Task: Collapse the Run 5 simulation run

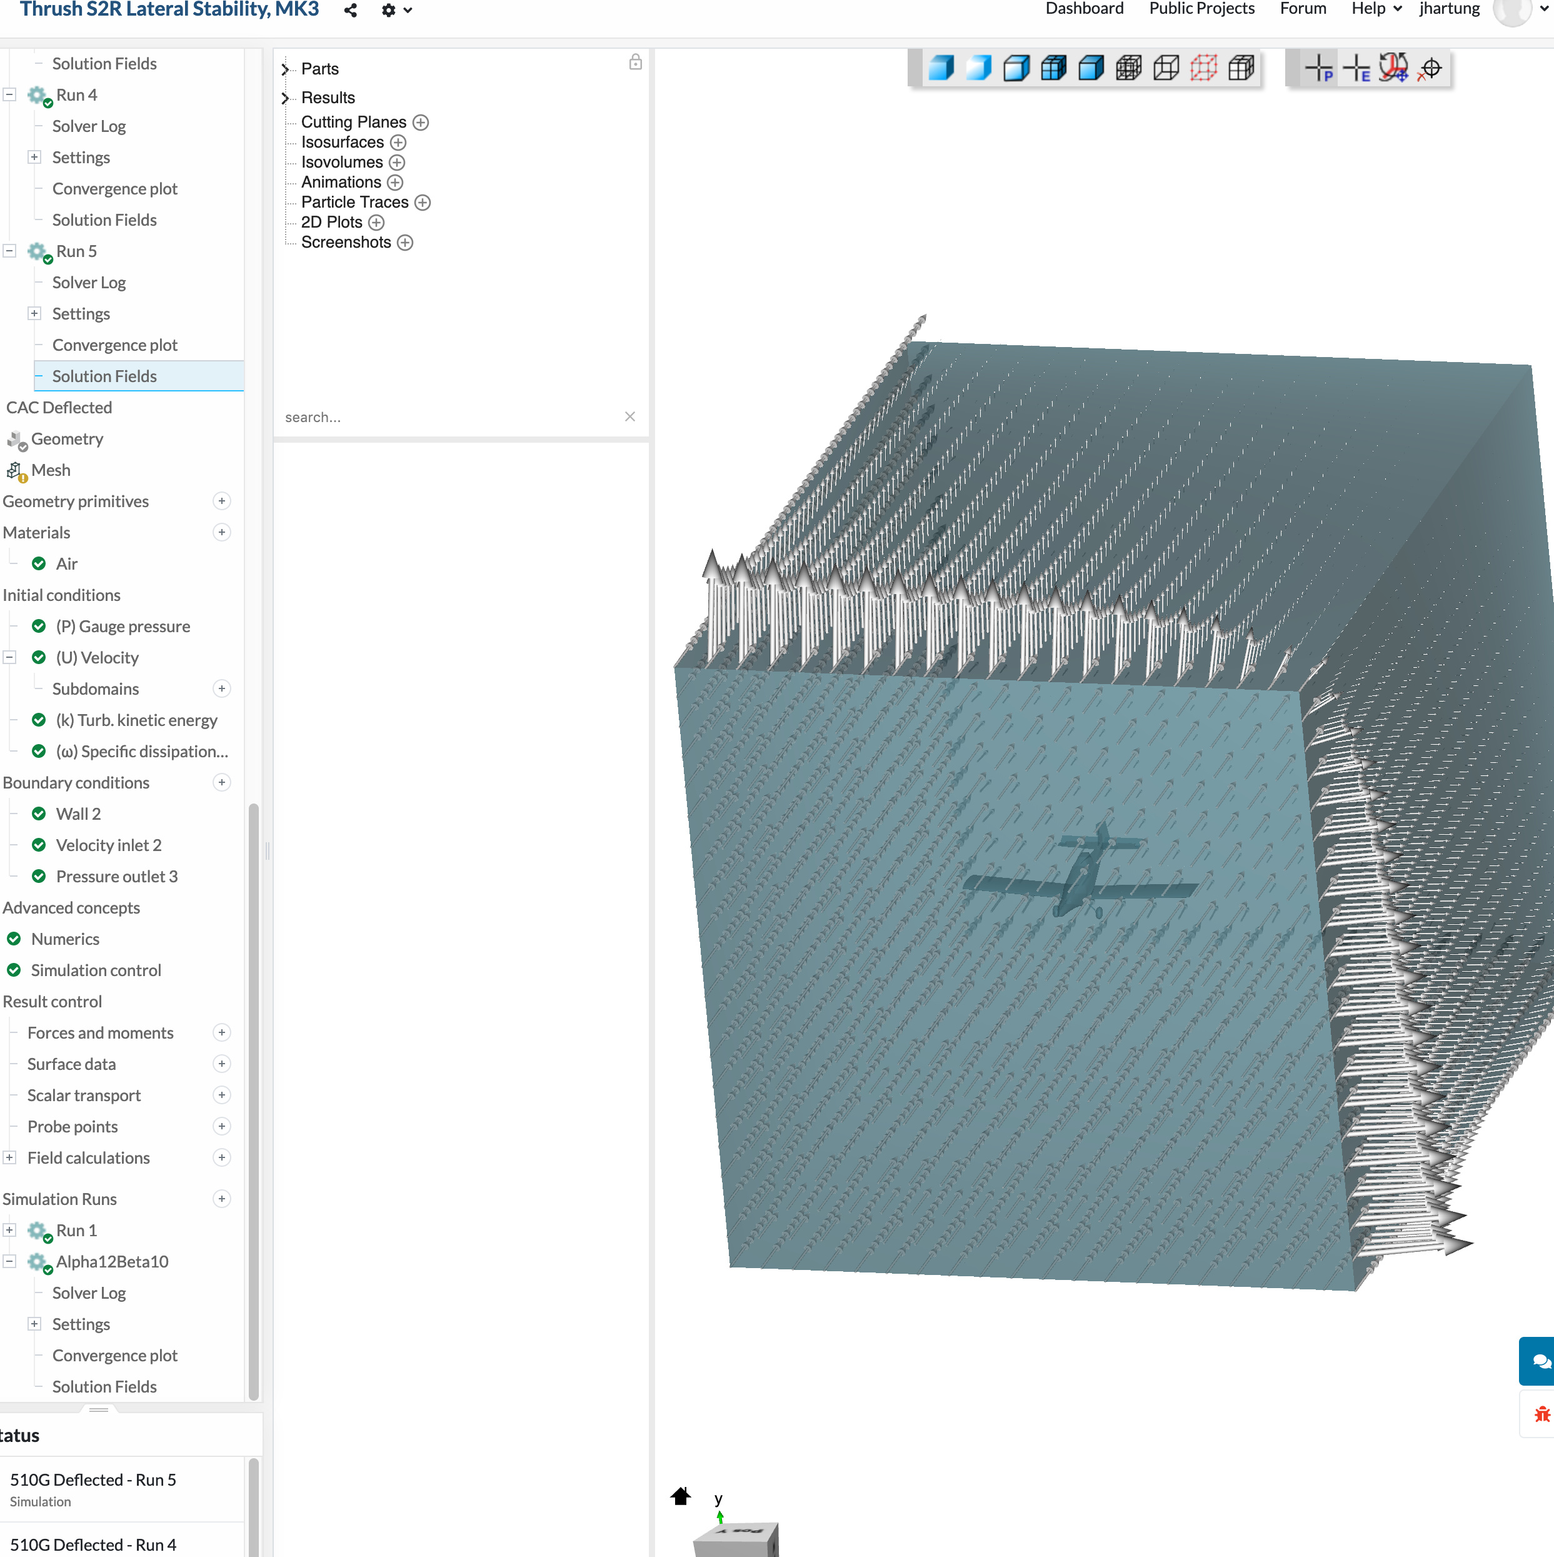Action: point(9,251)
